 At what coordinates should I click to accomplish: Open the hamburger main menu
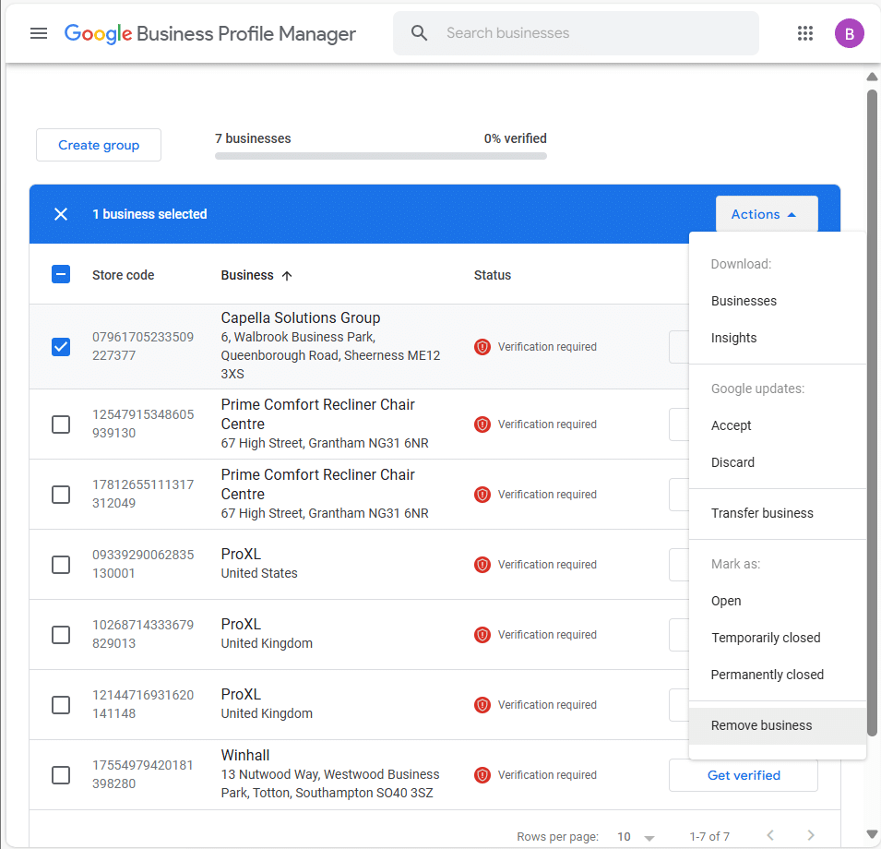coord(39,33)
